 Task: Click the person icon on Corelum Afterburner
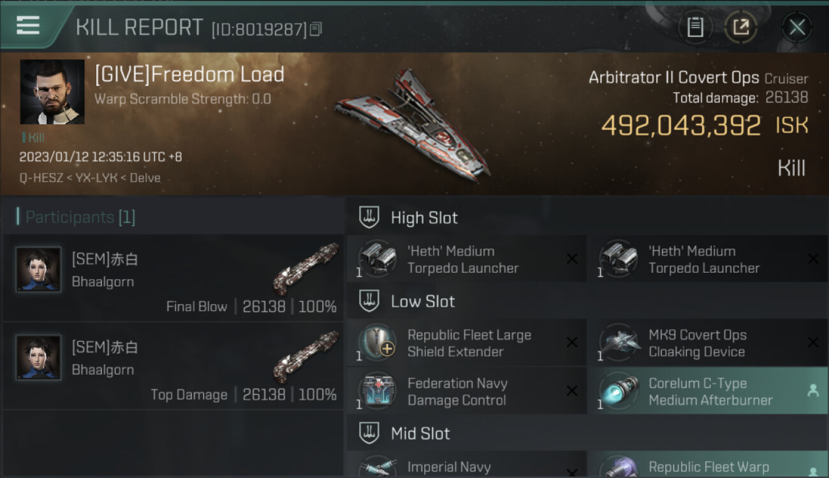813,391
